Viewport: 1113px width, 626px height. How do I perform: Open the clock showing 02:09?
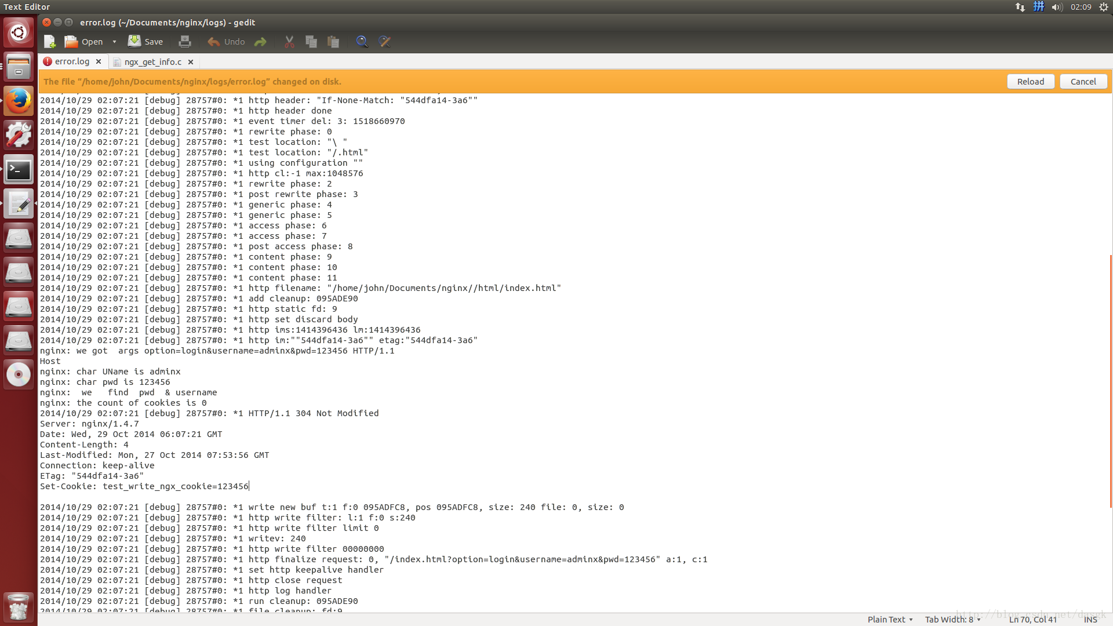pos(1081,7)
